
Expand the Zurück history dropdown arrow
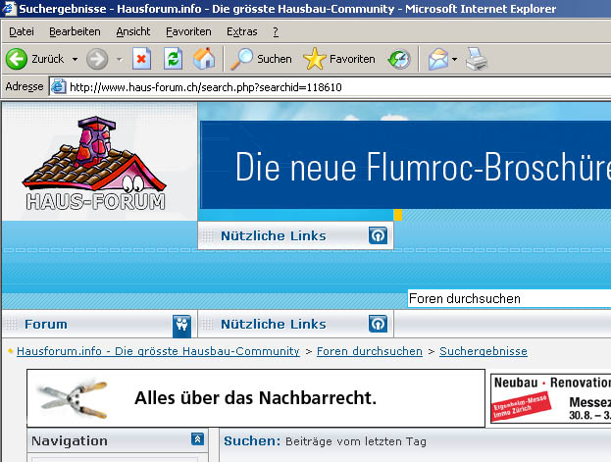pos(75,59)
